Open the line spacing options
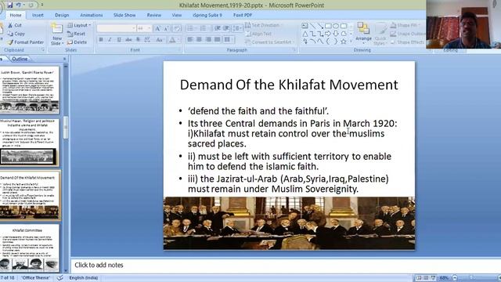Image resolution: width=501 pixels, height=282 pixels. click(x=237, y=29)
